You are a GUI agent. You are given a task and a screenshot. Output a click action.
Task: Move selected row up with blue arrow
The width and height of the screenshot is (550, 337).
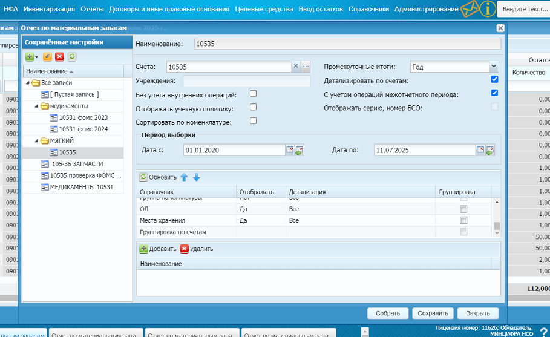tap(184, 177)
